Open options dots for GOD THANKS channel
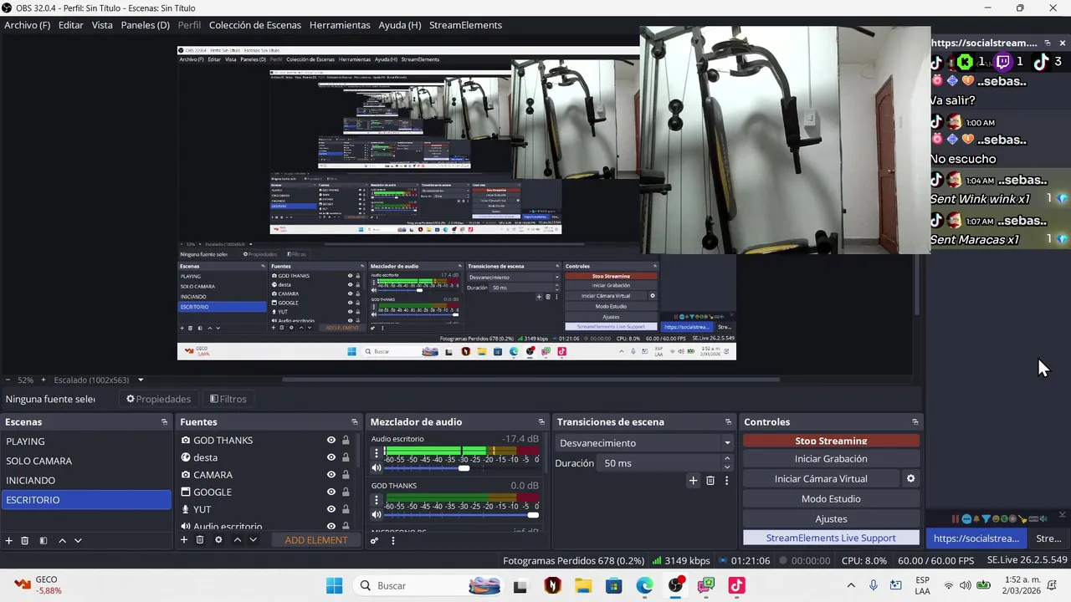The width and height of the screenshot is (1071, 602). click(376, 498)
